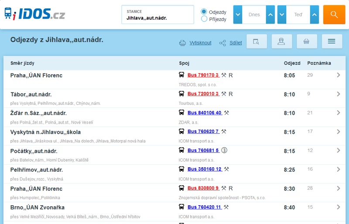Expand the Brno ÚAN Zvonařka row chevron
349x224 pixels.
tap(338, 207)
